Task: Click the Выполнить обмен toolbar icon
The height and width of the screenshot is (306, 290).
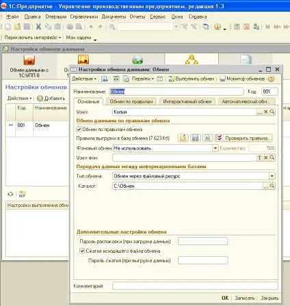Action: pyautogui.click(x=171, y=79)
